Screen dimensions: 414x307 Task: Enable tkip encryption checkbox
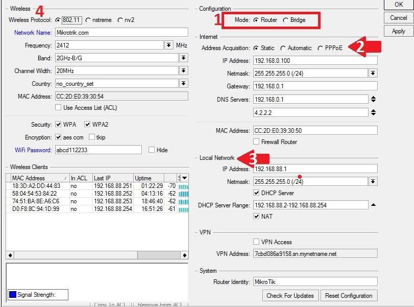point(91,137)
